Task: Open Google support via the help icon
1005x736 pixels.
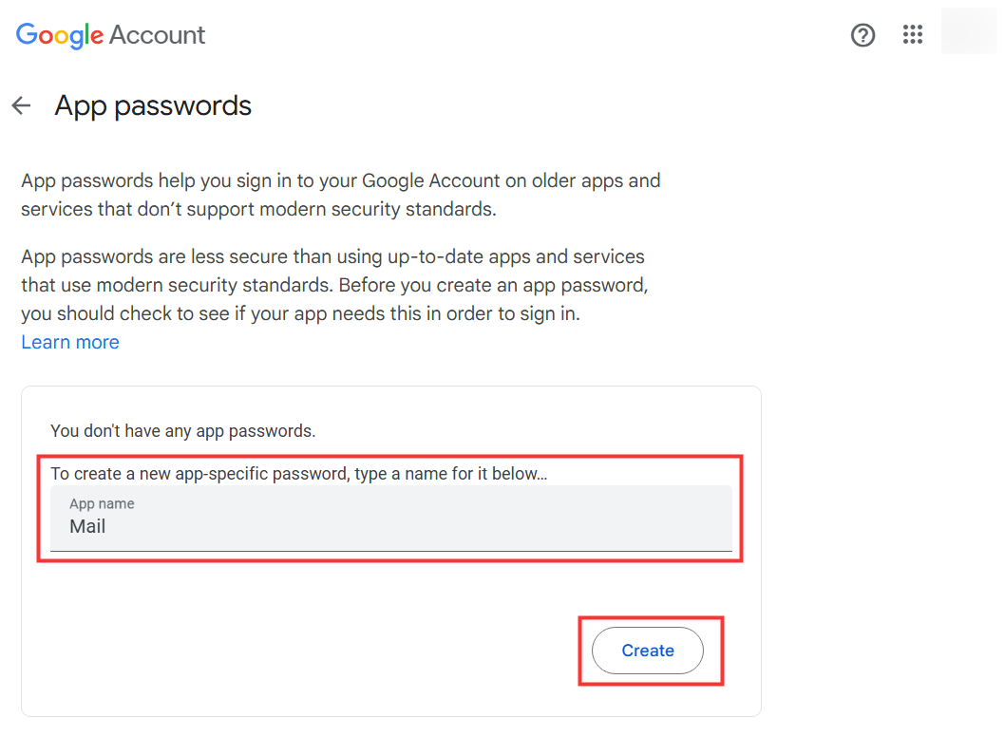Action: tap(863, 34)
